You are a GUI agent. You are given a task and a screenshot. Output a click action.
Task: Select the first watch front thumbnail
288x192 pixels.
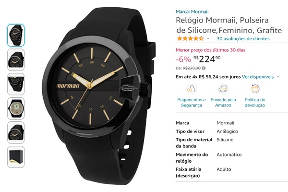(16, 35)
